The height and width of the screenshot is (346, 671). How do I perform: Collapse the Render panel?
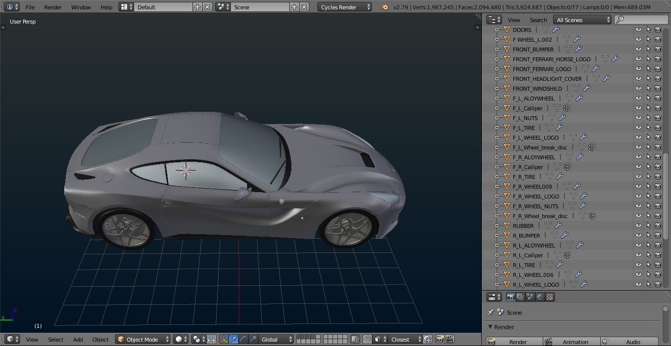coord(490,327)
